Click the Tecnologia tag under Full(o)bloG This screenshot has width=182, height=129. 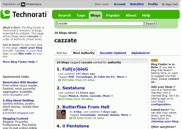tap(84, 77)
